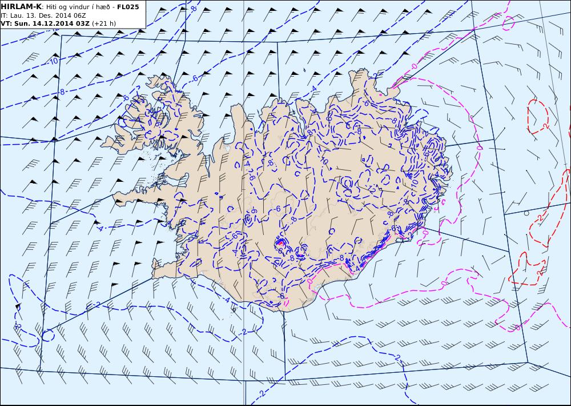The width and height of the screenshot is (571, 406).
Task: Click the 'VT: Sun. 14.12.2014 03Z' valid time
Action: (45, 23)
